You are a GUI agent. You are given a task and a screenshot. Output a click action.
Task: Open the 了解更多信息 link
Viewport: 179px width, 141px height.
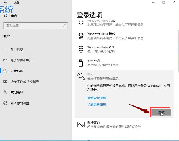(97, 104)
